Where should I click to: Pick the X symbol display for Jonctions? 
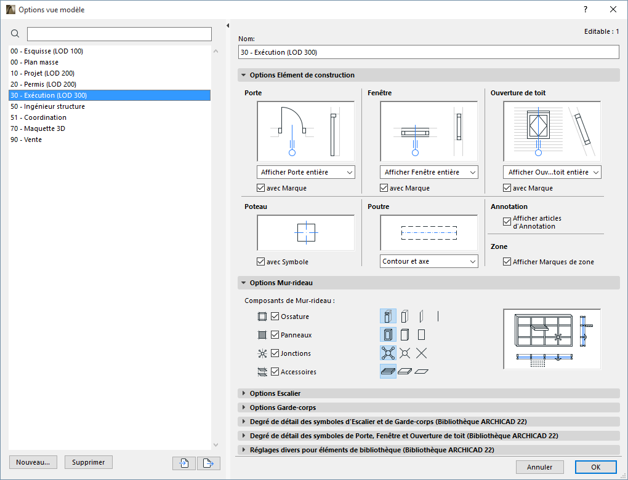click(x=422, y=353)
